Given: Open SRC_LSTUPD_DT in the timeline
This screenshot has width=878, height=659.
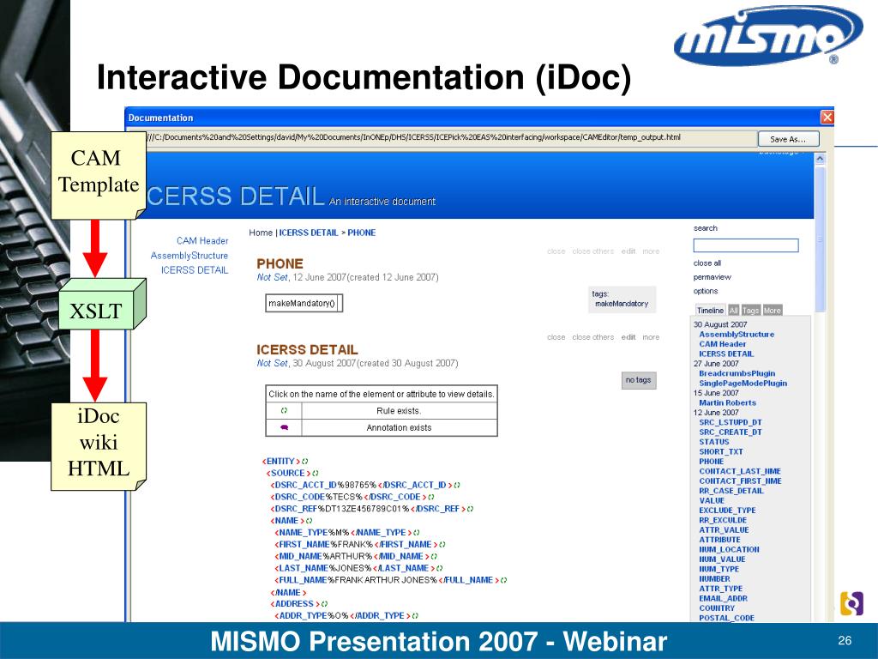Looking at the screenshot, I should (731, 422).
